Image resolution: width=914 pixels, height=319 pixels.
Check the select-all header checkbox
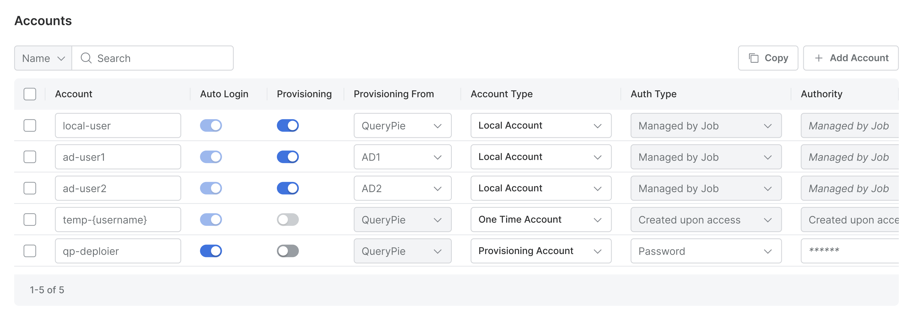tap(30, 94)
